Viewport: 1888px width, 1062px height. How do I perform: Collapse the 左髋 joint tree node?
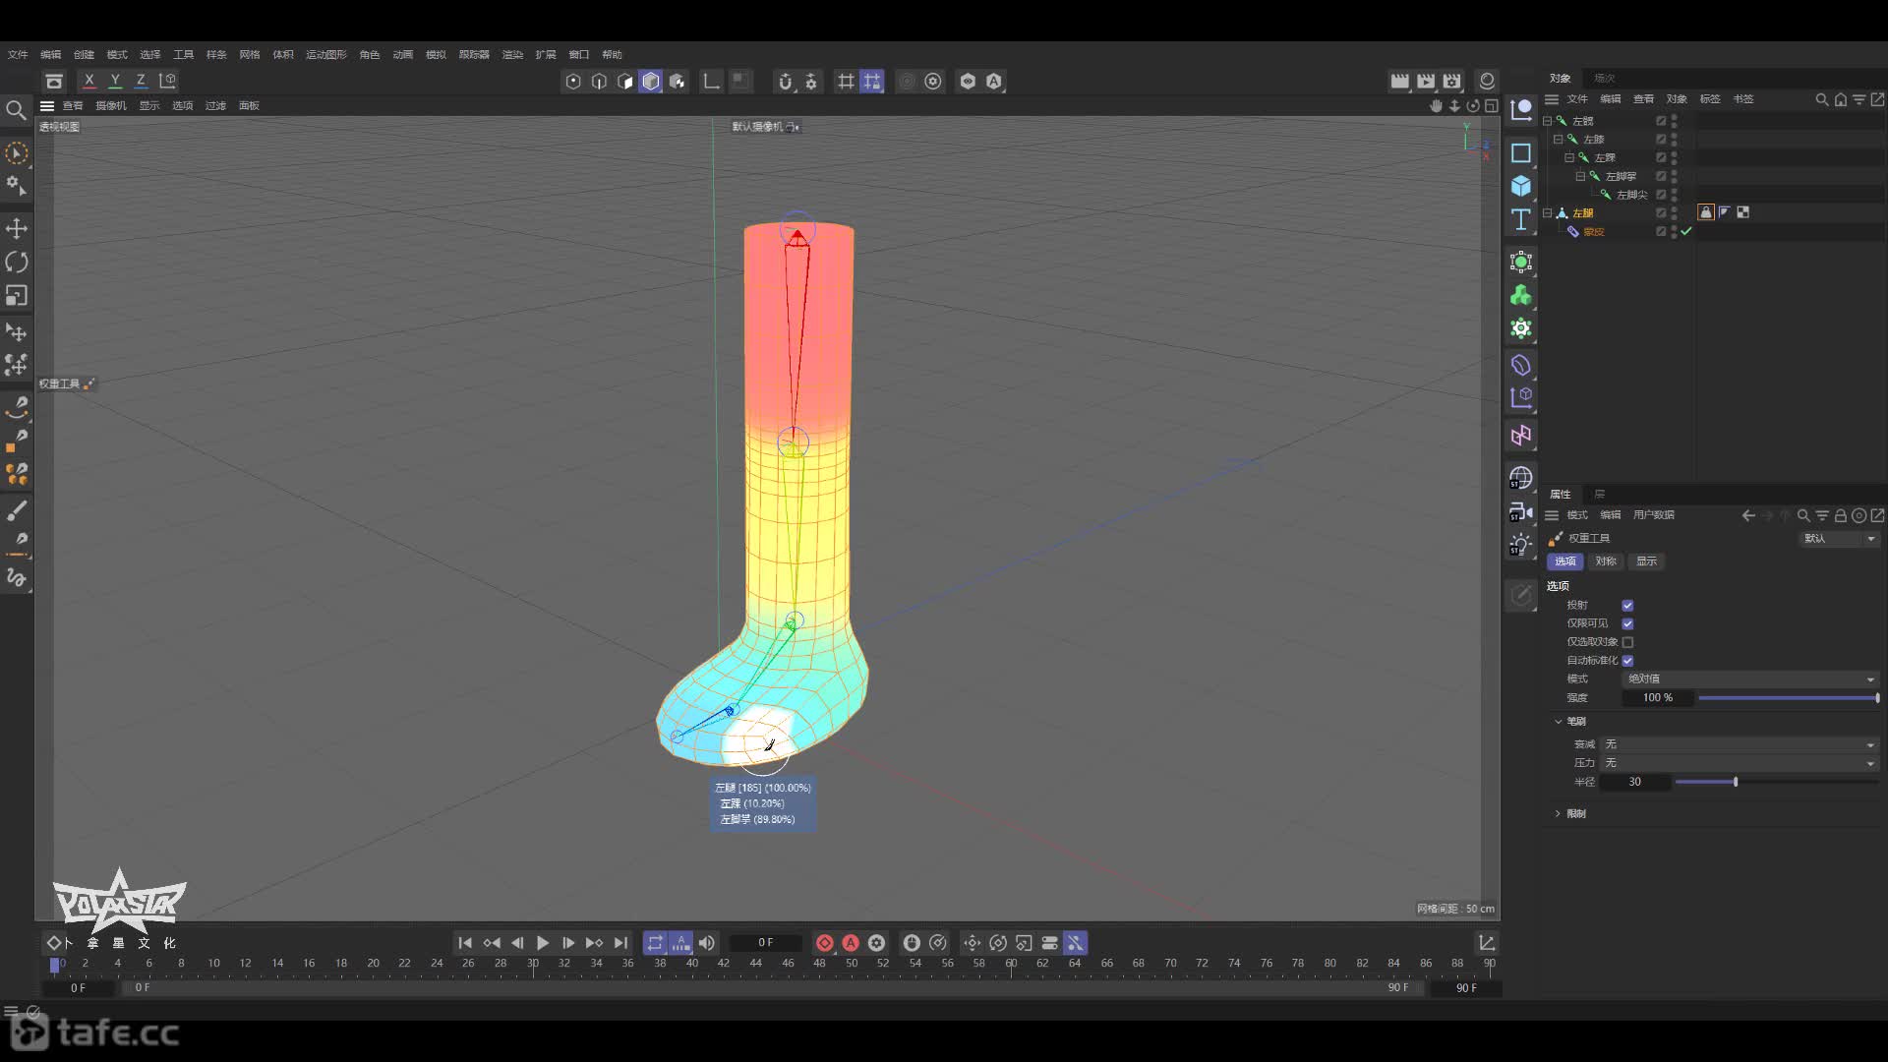click(x=1547, y=121)
